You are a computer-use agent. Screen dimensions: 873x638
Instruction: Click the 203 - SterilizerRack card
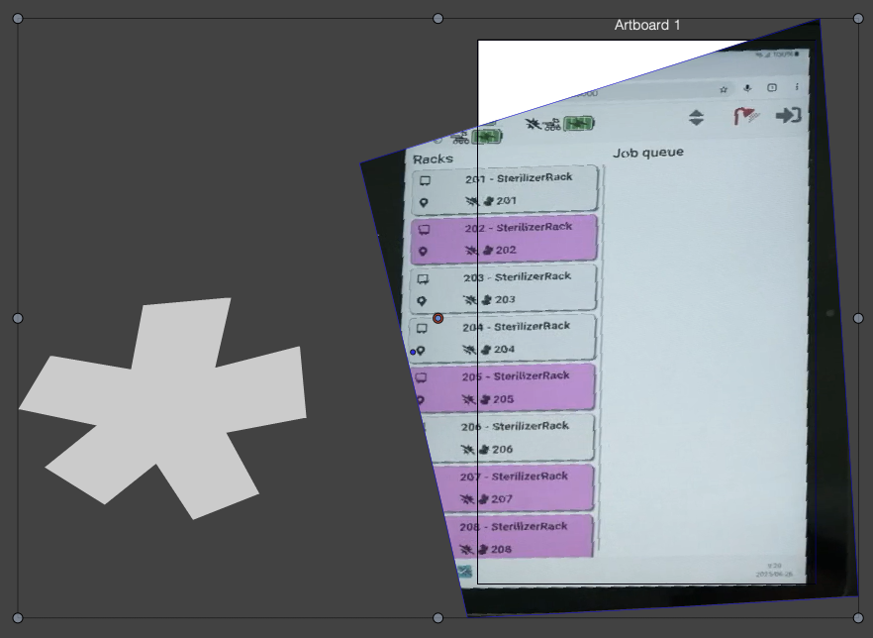[505, 288]
